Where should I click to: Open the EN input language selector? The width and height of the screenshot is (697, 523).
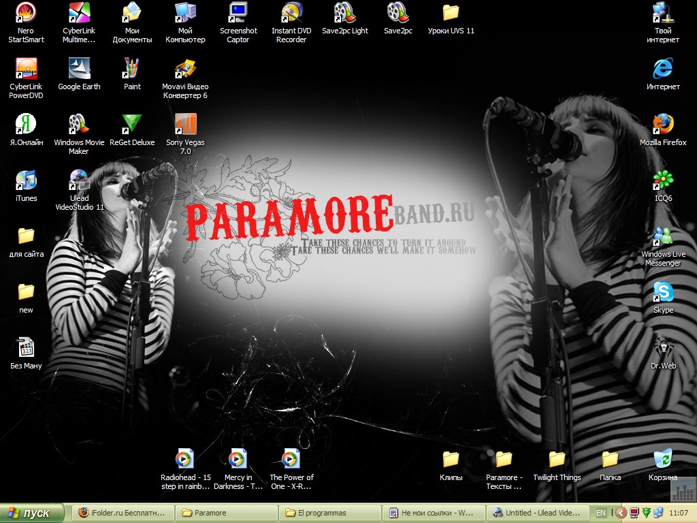click(x=600, y=513)
